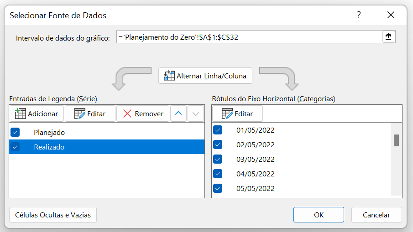413x232 pixels.
Task: Open the dialog help question mark
Action: coord(359,15)
